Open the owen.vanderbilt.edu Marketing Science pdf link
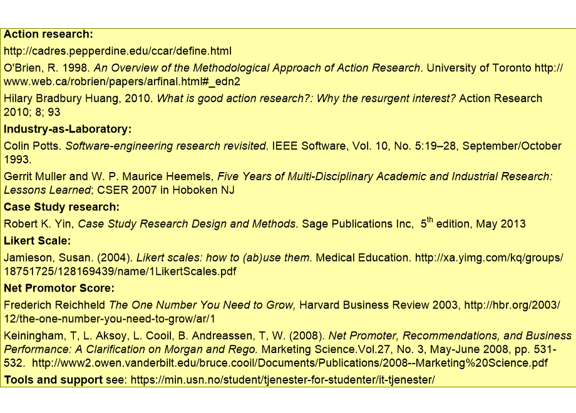 290,363
